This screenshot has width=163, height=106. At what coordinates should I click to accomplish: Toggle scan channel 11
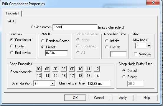88,69
